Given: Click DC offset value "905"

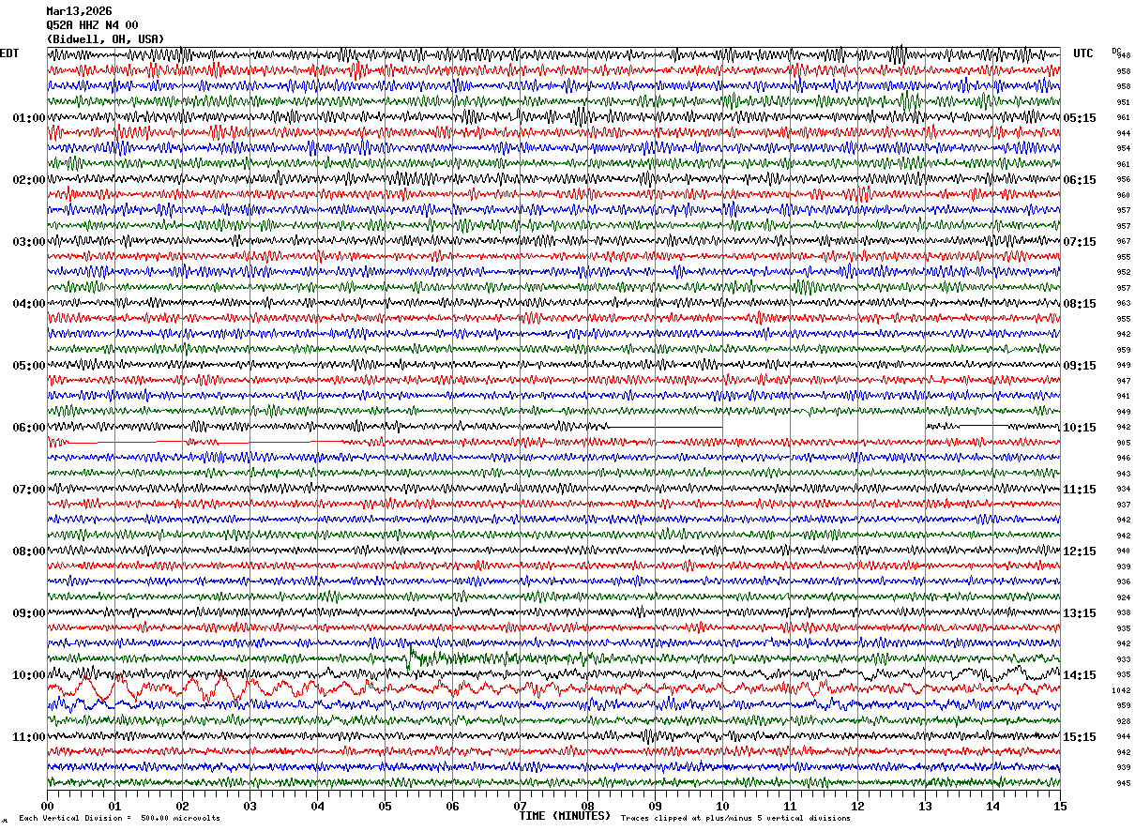Looking at the screenshot, I should point(1124,443).
